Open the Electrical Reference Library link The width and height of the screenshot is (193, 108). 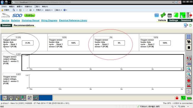point(73,20)
